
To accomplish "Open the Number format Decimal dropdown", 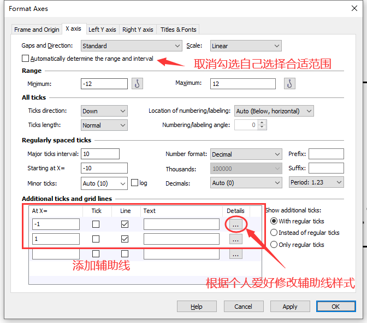I will point(246,154).
